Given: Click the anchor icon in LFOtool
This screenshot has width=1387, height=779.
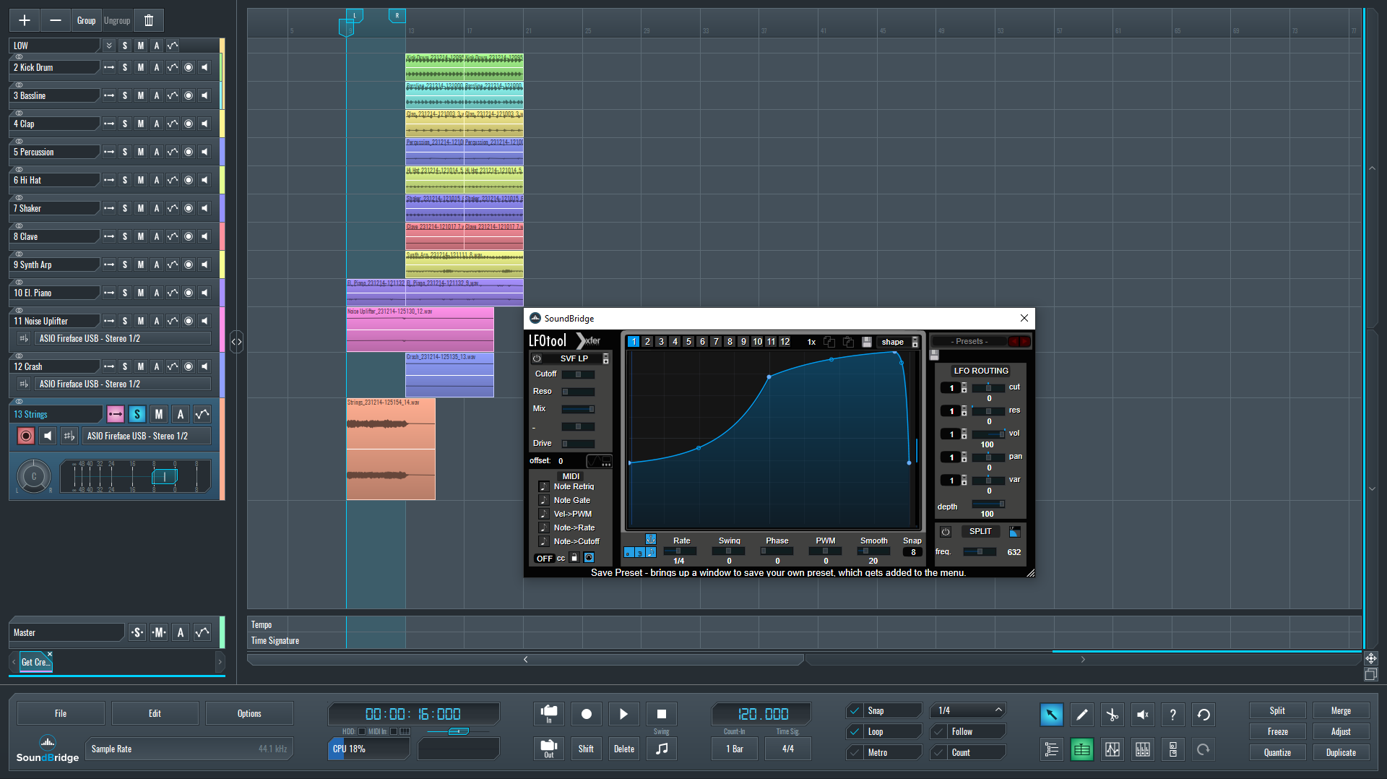Looking at the screenshot, I should coord(650,539).
